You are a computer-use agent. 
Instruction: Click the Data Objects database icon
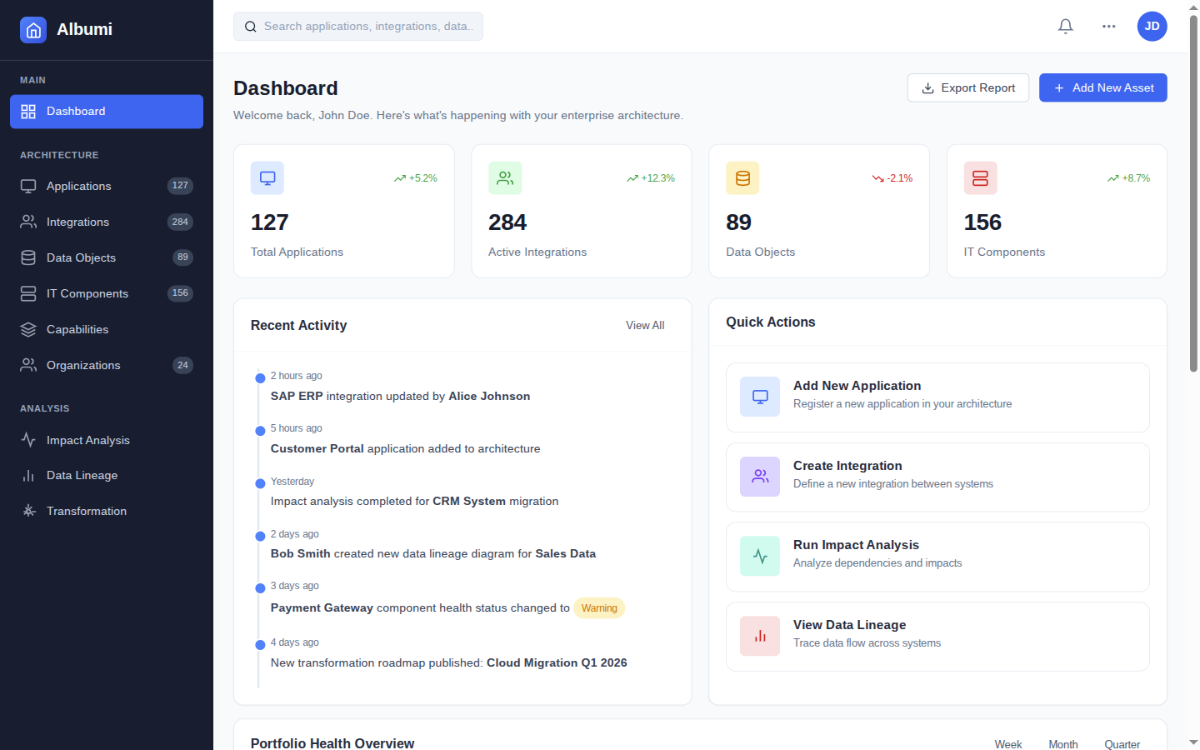29,257
